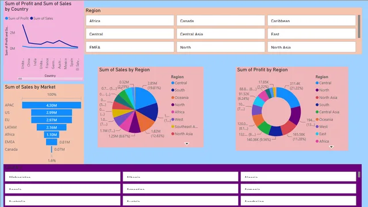
Task: Select Africa in the Region slicer
Action: (130, 21)
